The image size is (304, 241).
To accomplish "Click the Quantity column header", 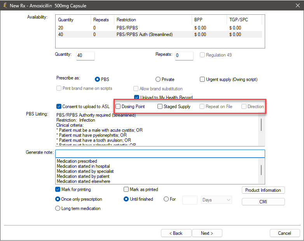I will tap(66, 20).
